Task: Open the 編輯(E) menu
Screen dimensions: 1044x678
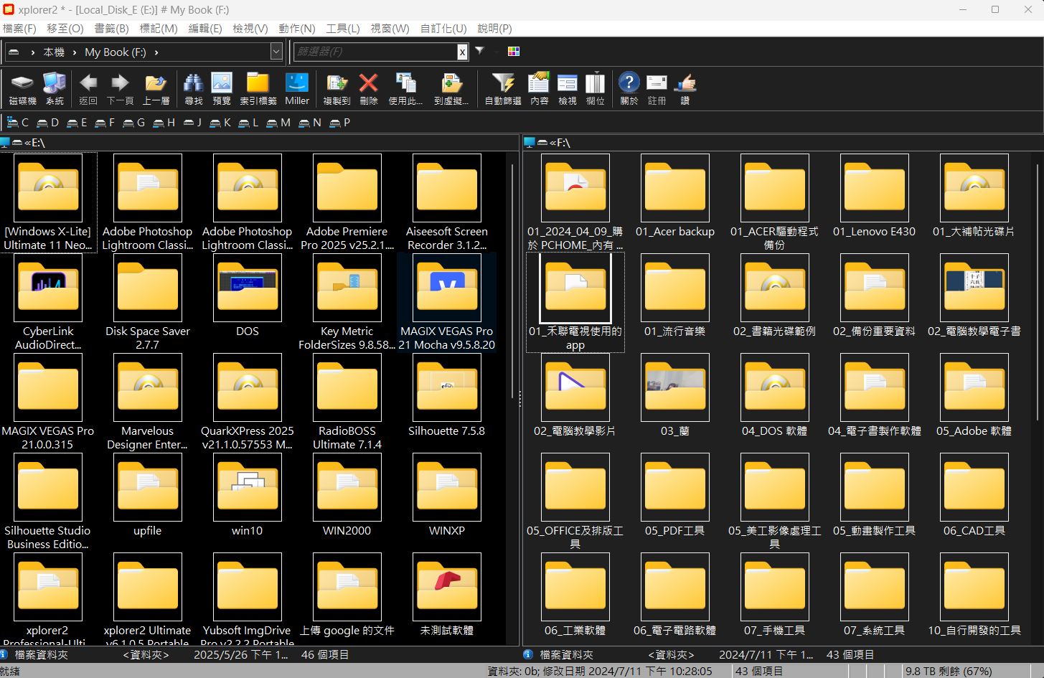Action: click(205, 29)
